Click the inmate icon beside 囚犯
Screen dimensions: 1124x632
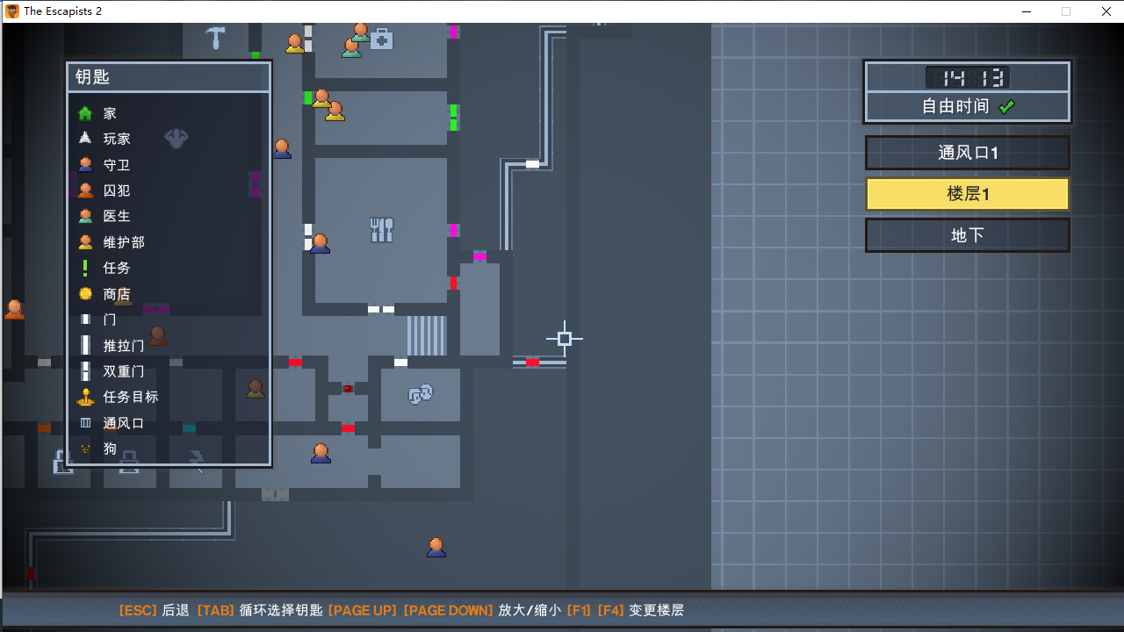[x=85, y=190]
